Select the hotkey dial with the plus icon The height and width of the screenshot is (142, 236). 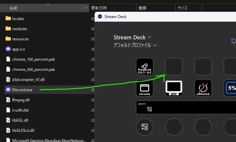coord(145,127)
